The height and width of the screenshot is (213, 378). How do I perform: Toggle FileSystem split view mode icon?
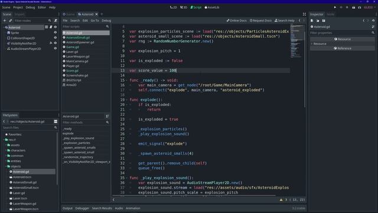(56, 121)
